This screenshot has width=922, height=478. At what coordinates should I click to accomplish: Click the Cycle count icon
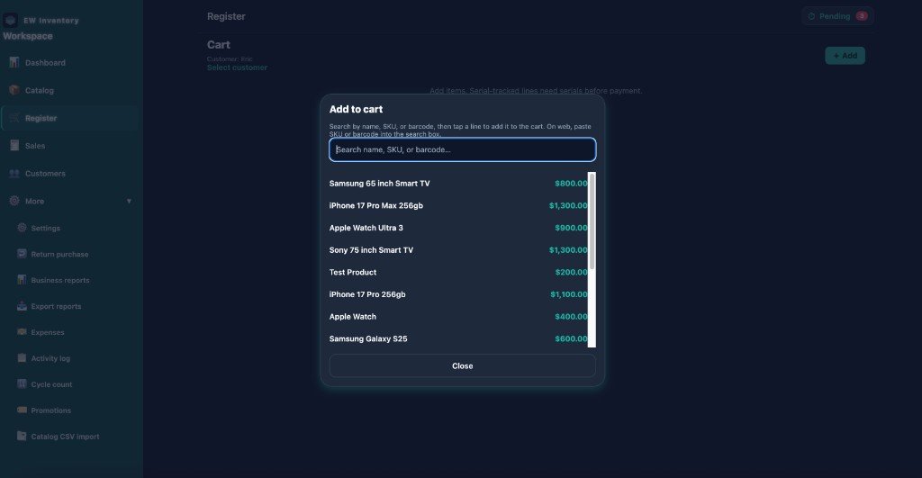point(22,383)
